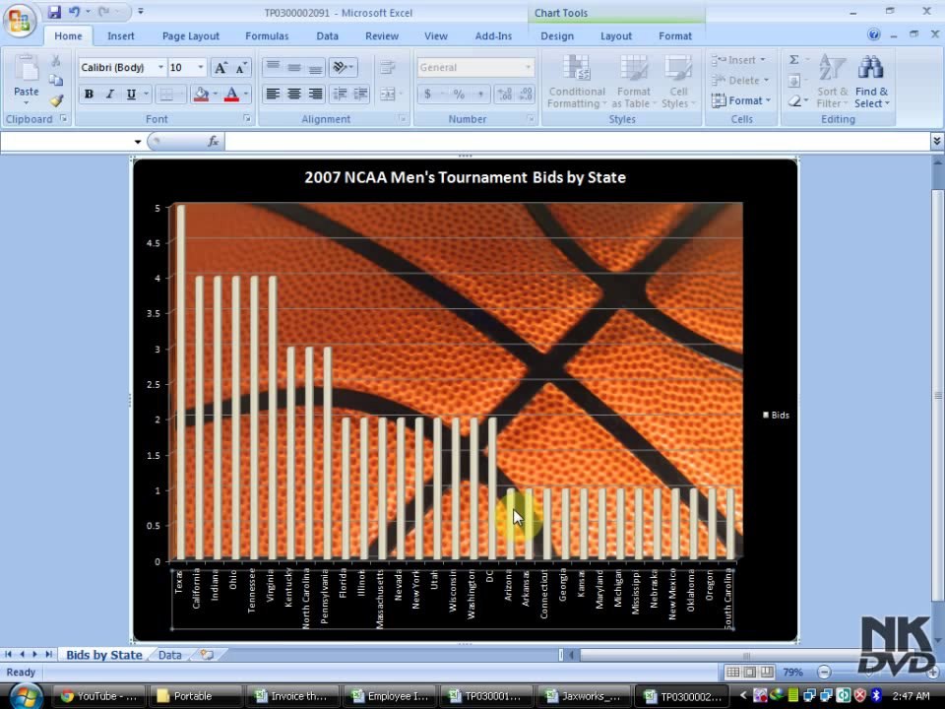
Task: Increase font size with Grow Font
Action: pos(220,68)
